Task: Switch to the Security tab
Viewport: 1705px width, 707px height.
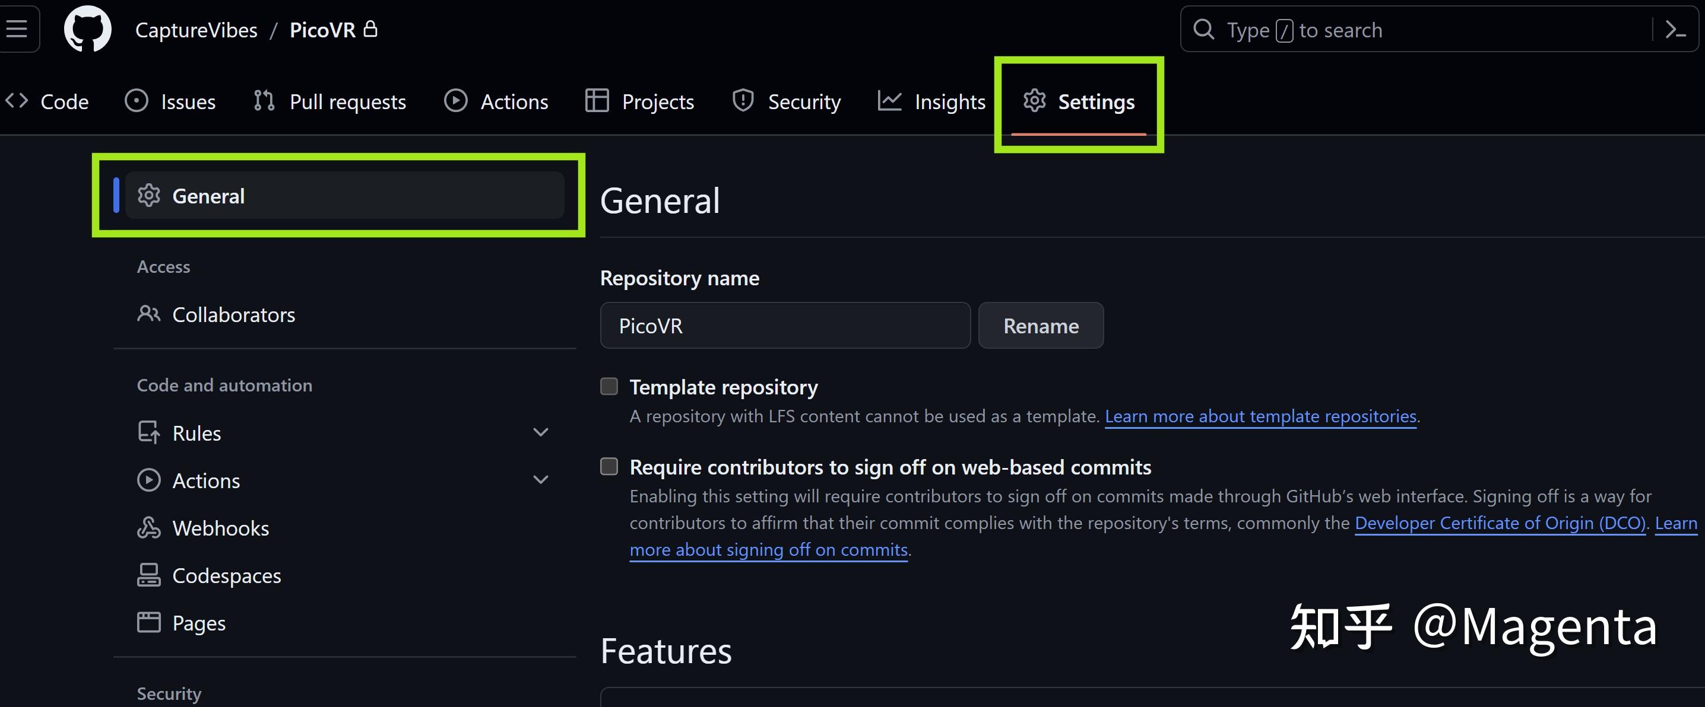Action: click(x=787, y=101)
